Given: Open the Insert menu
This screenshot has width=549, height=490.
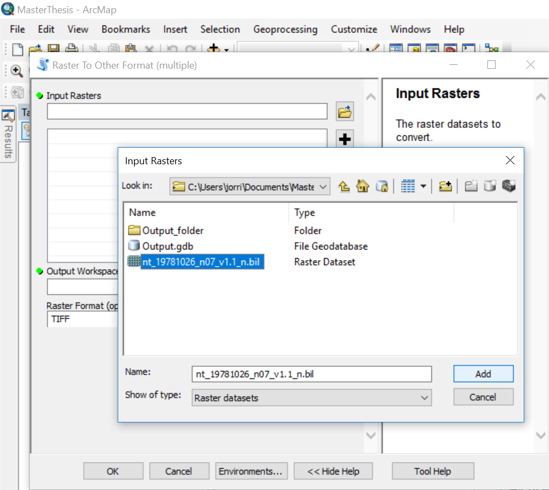Looking at the screenshot, I should click(x=175, y=29).
